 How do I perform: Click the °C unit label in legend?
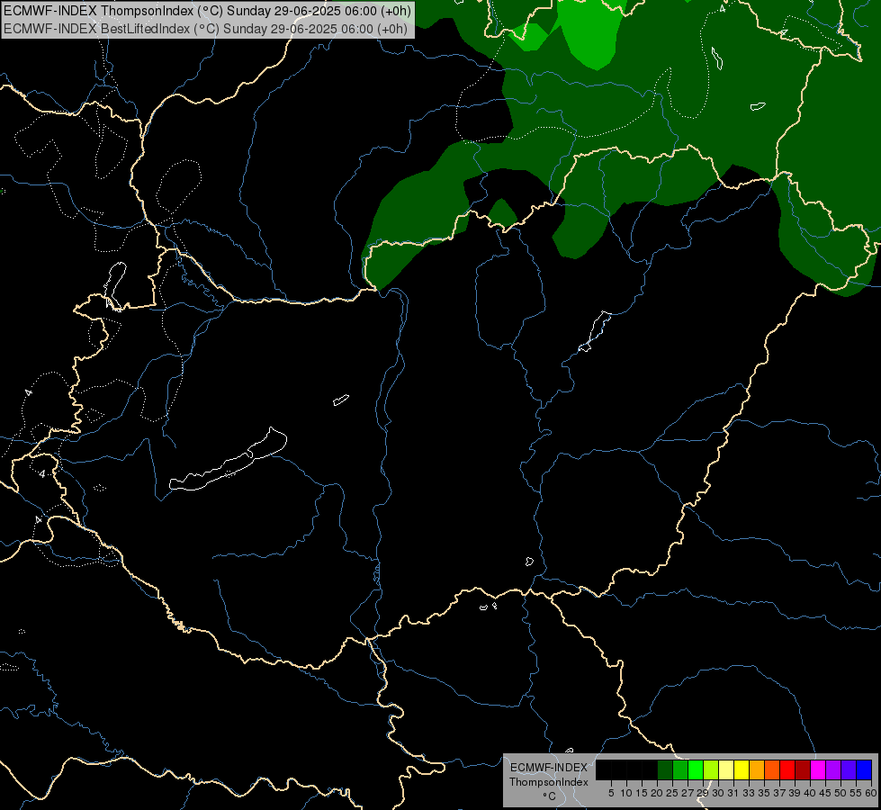coord(549,796)
